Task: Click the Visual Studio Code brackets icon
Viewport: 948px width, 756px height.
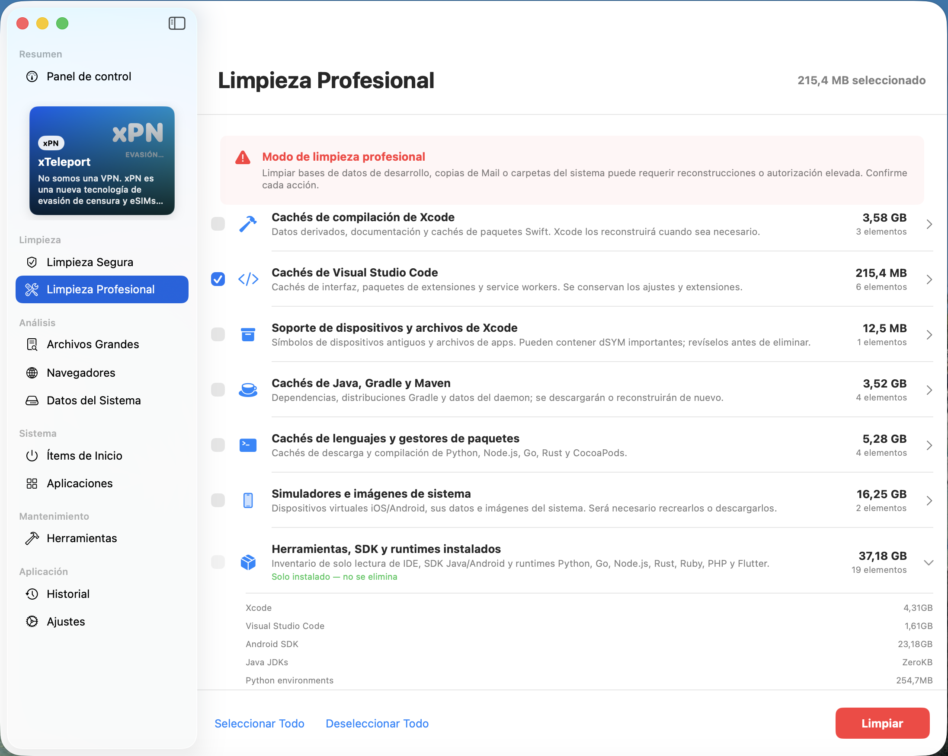Action: click(248, 280)
